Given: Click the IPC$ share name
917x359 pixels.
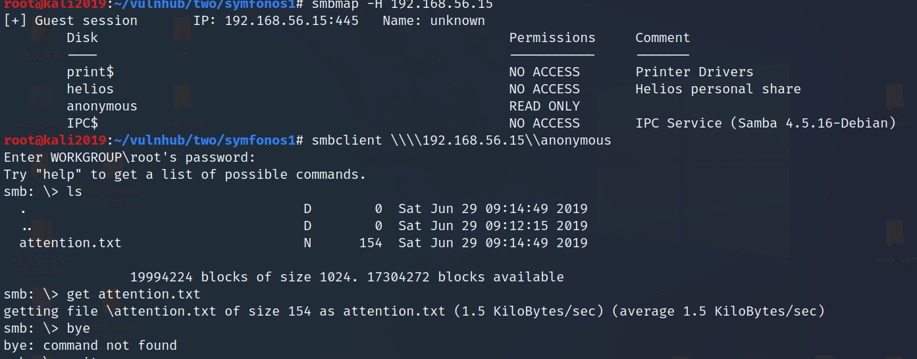Looking at the screenshot, I should click(x=82, y=123).
